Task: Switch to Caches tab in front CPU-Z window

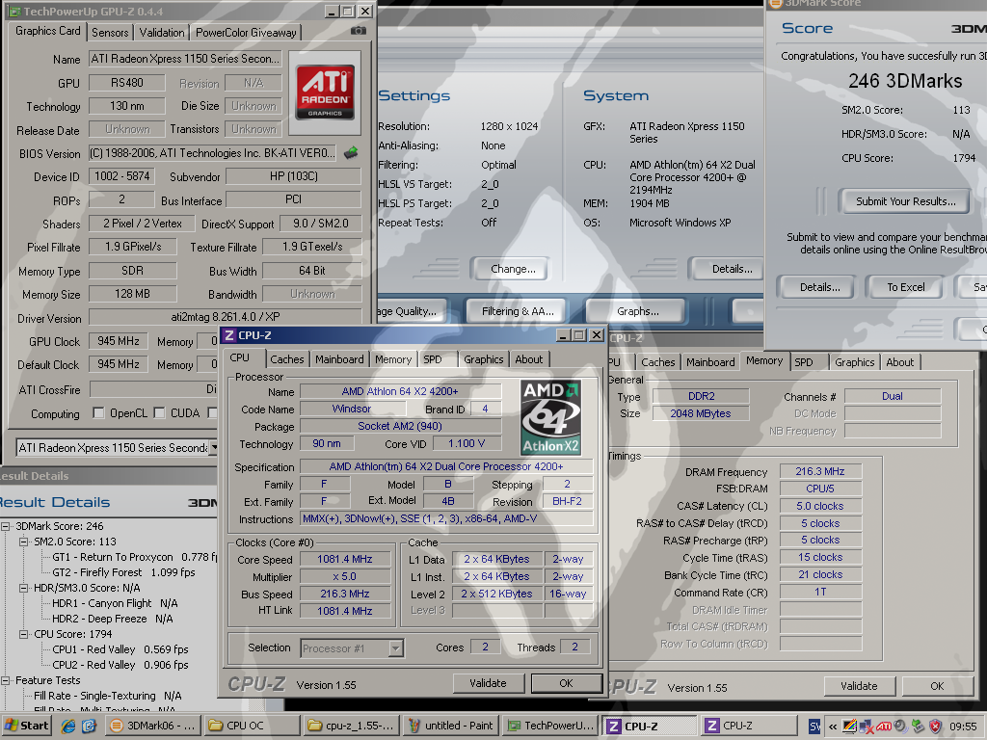Action: point(287,359)
